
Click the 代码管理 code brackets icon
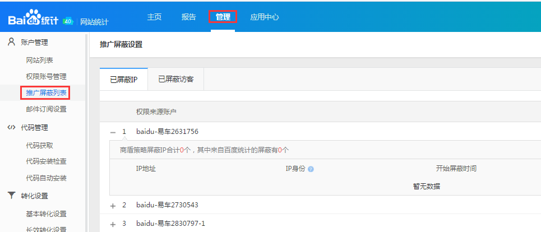tap(11, 127)
